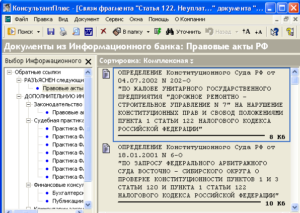The height and width of the screenshot is (213, 300).
Task: Open the Файл menu
Action: [x=21, y=19]
